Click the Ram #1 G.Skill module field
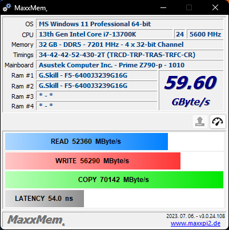The width and height of the screenshot is (229, 230). pyautogui.click(x=97, y=75)
